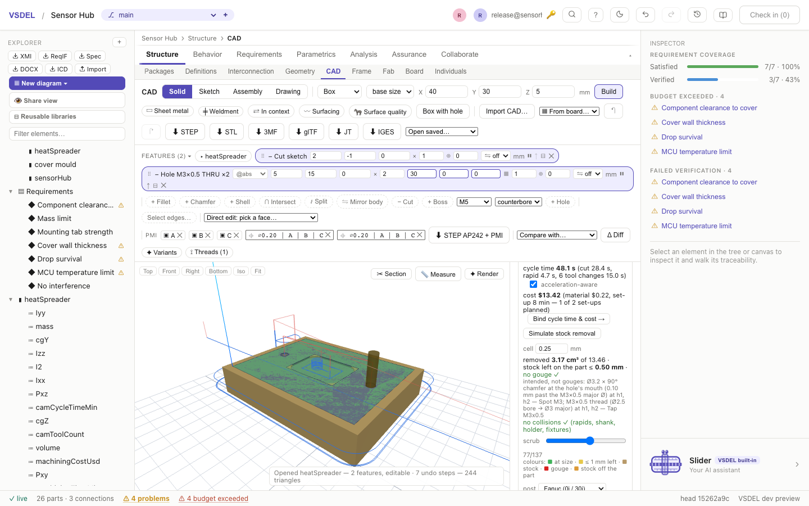Screen dimensions: 809x506
Task: Open help question mark icon
Action: 596,15
